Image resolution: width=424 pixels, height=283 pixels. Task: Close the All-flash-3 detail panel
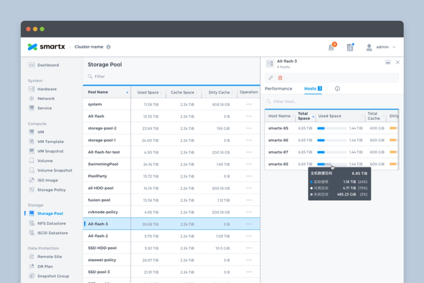tap(398, 62)
